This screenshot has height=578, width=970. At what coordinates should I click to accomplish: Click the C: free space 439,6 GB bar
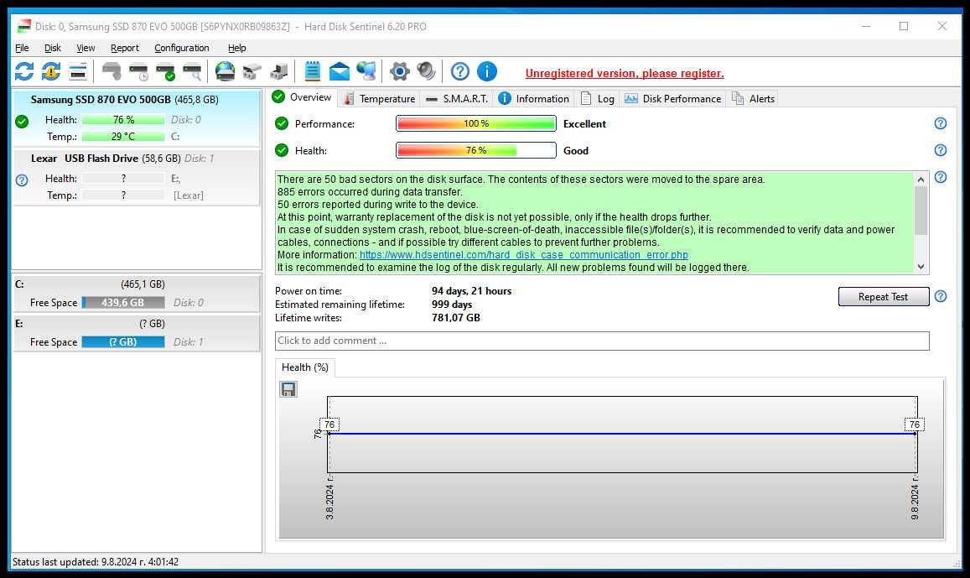point(123,303)
